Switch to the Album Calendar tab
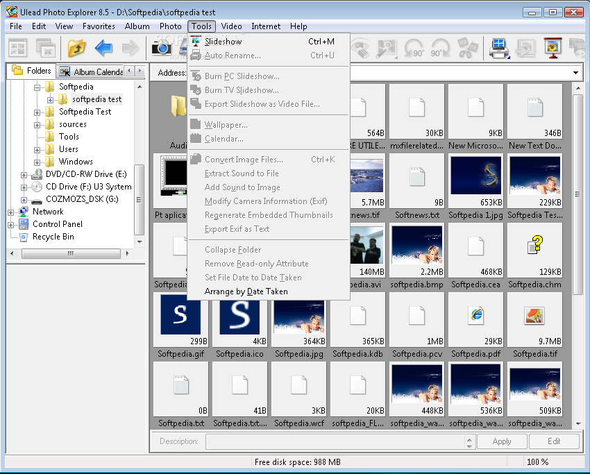Screen dimensions: 590x474 pyautogui.click(x=92, y=71)
